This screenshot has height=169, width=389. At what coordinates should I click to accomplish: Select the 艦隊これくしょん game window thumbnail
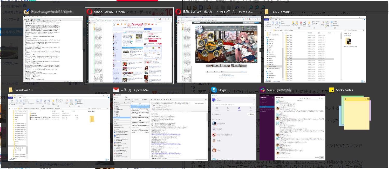[219, 49]
